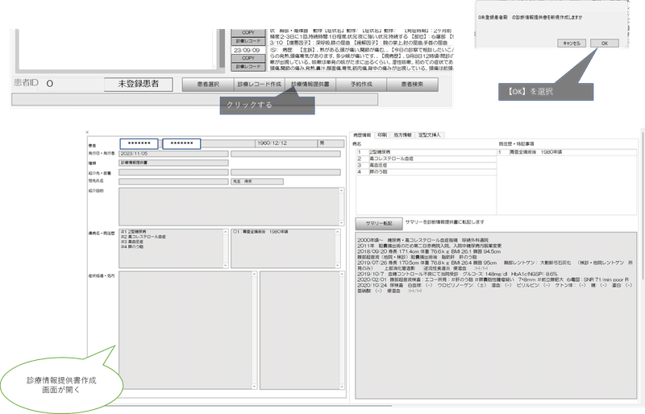
Task: Click inside the 紹介目的 text area
Action: tap(229, 206)
